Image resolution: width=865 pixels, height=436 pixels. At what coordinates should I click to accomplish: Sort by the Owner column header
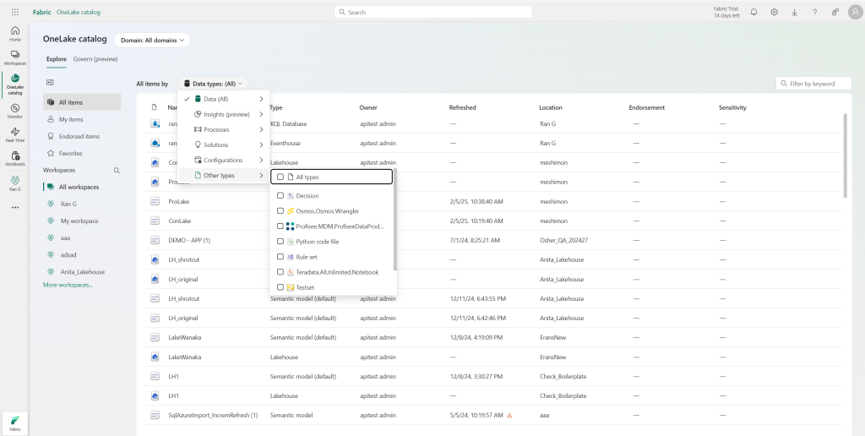[x=368, y=107]
